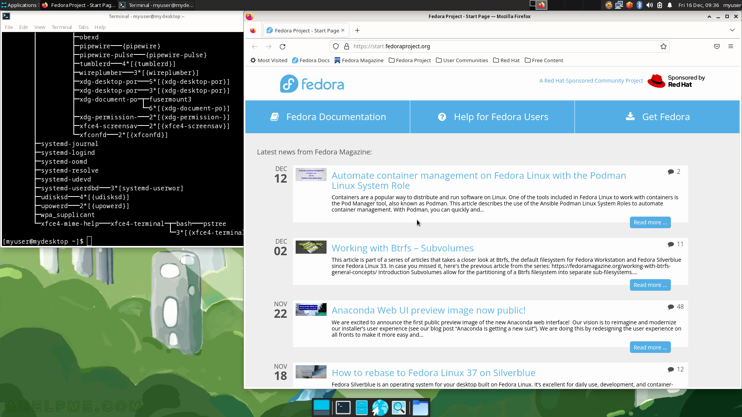Focus the Firefox URL address field
This screenshot has height=417, width=742.
[x=499, y=46]
